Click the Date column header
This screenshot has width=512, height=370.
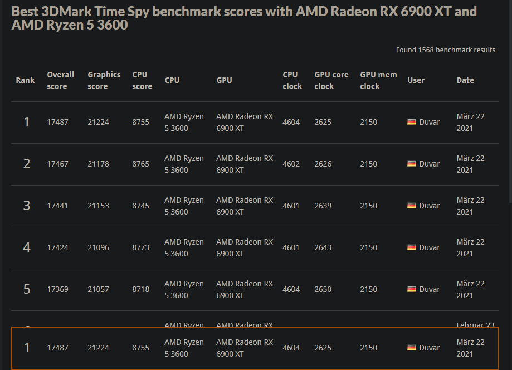point(465,80)
